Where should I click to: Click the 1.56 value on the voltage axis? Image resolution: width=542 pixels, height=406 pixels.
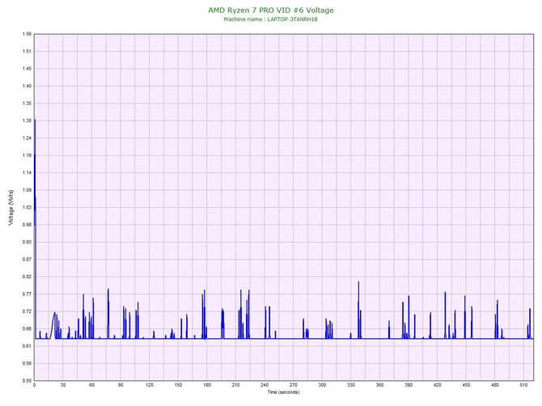[27, 34]
